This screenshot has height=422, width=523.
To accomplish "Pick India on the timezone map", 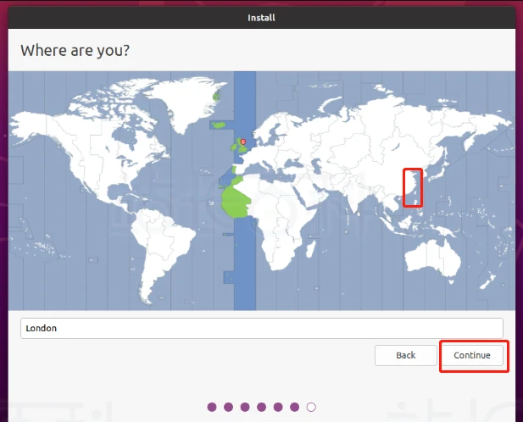I will (353, 197).
